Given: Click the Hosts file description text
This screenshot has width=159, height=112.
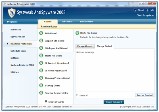Looking at the screenshot, I should tap(105, 37).
